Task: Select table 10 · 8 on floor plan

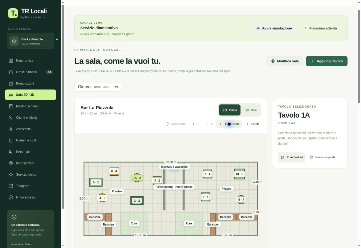Action: [x=239, y=174]
